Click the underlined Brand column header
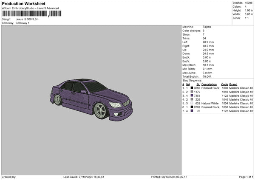This screenshot has width=255, height=180. [234, 84]
